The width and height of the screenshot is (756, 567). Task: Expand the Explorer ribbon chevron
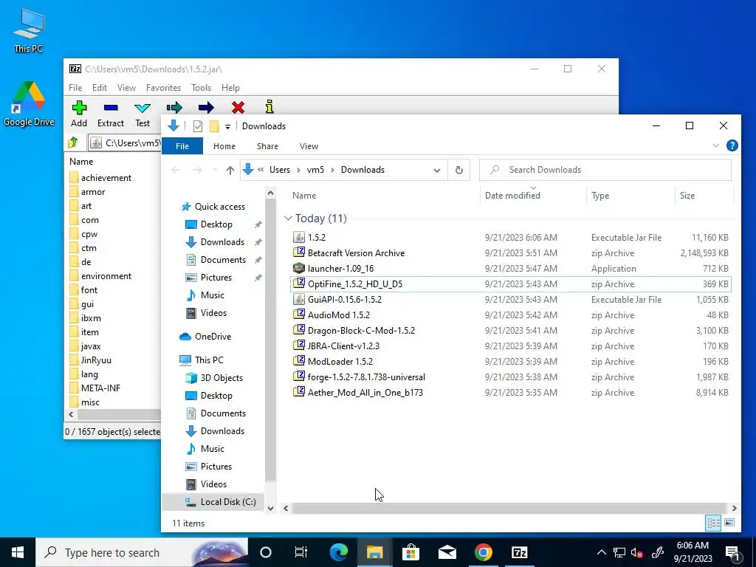716,145
